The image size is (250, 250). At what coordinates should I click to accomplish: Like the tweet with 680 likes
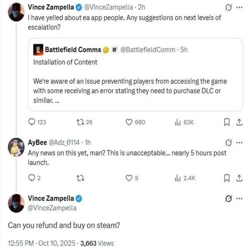pos(129,122)
